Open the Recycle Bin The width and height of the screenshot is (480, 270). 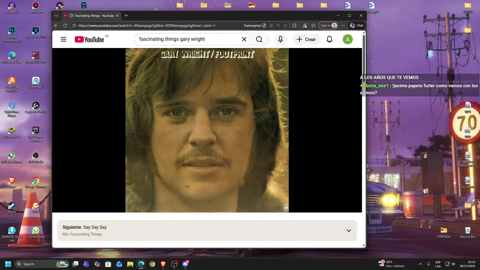pyautogui.click(x=468, y=232)
